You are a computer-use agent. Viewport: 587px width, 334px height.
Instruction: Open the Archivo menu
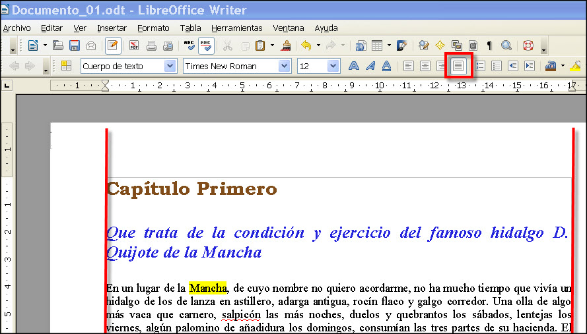tap(17, 28)
